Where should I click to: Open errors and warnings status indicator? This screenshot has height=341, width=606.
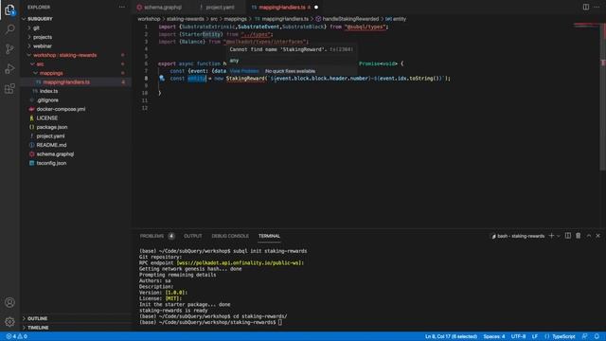pos(16,336)
